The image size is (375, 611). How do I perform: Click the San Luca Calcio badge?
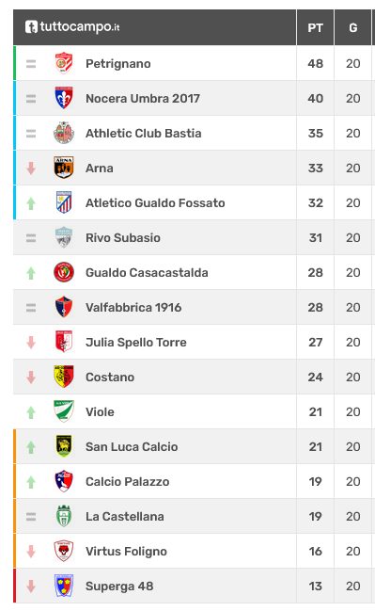click(64, 446)
